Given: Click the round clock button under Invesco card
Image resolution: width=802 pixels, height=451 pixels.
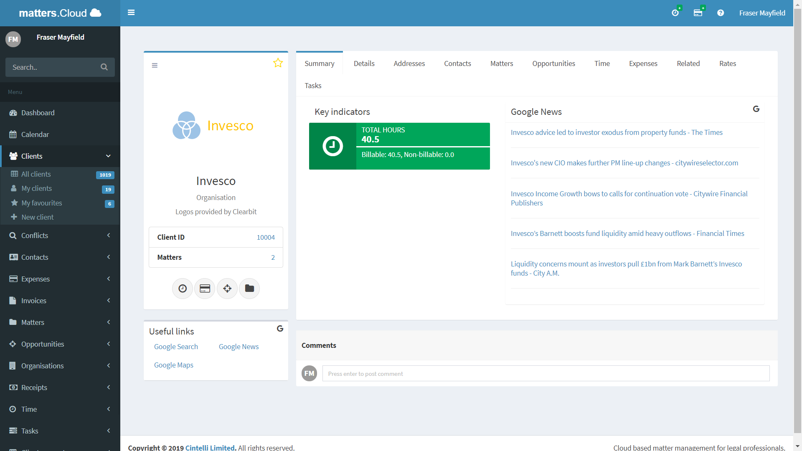Looking at the screenshot, I should point(183,289).
